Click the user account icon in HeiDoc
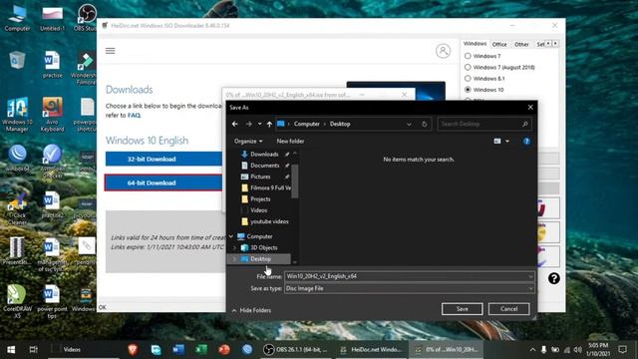This screenshot has width=638, height=359. [443, 51]
